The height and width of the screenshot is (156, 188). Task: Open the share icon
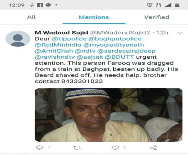click(x=153, y=148)
